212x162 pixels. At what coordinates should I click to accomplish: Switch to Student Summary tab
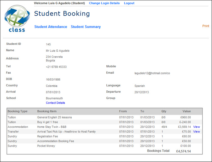pyautogui.click(x=86, y=27)
